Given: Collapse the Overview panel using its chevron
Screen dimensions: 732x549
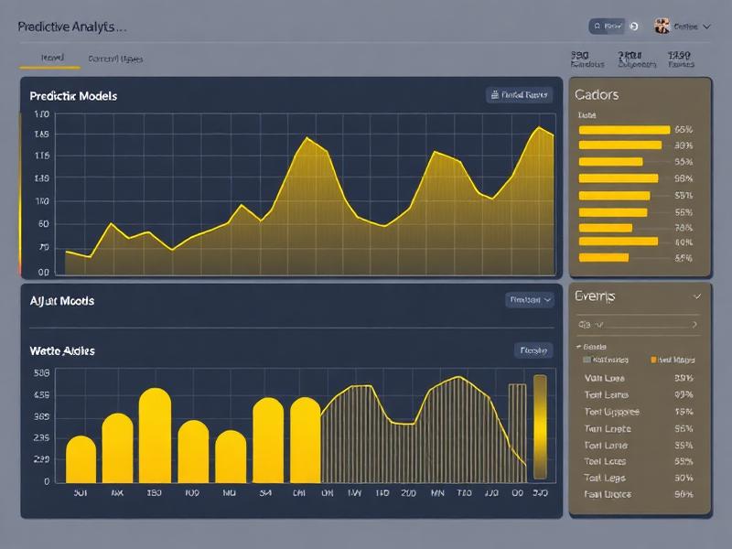Looking at the screenshot, I should (x=697, y=296).
